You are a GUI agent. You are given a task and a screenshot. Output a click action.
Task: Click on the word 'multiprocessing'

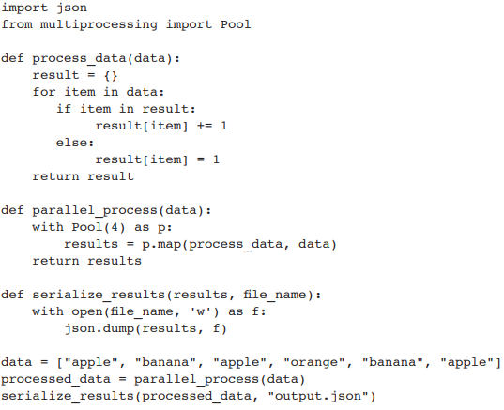pyautogui.click(x=99, y=24)
